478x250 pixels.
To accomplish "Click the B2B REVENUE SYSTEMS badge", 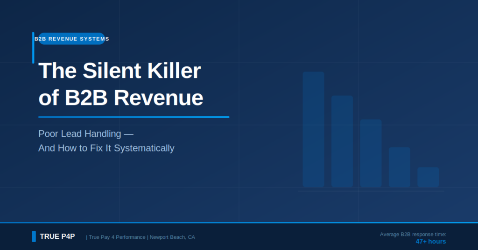I will click(x=72, y=39).
